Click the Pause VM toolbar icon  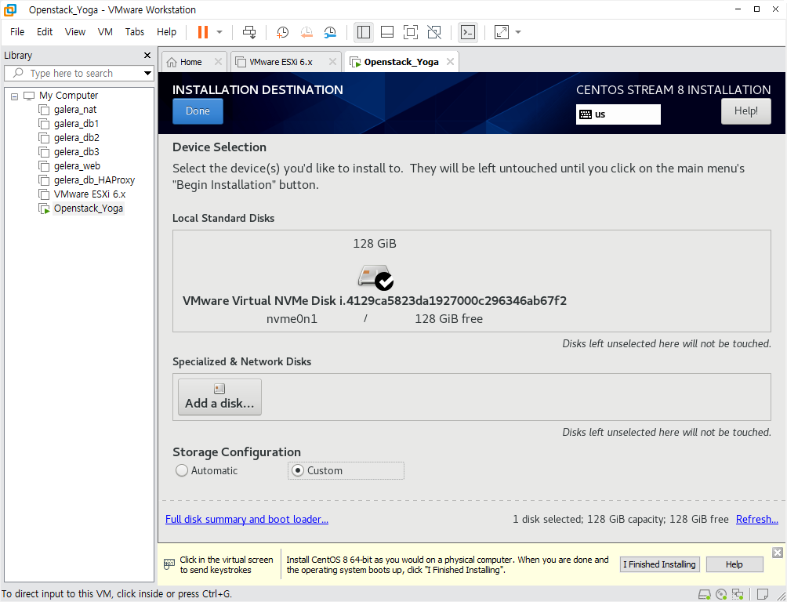coord(203,32)
